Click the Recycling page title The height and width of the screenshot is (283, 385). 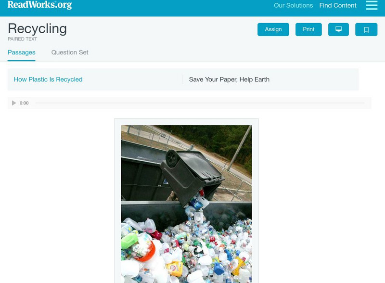coord(38,29)
